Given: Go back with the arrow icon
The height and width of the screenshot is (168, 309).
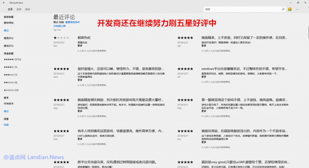Looking at the screenshot, I should [4, 3].
